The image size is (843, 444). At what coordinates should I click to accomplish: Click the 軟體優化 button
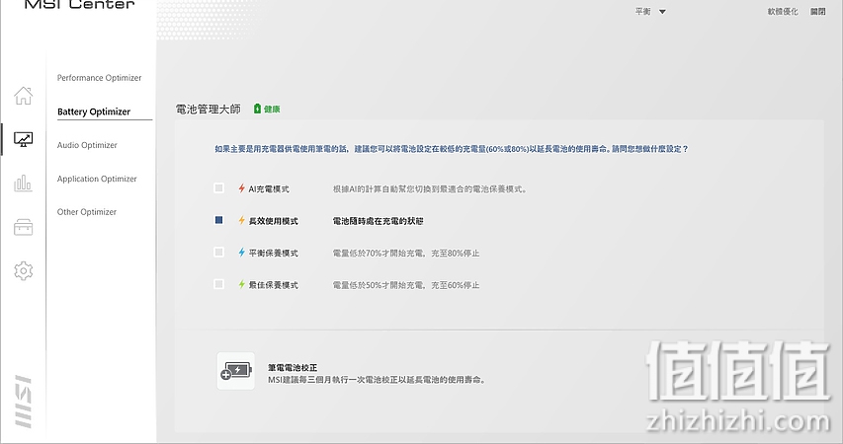pyautogui.click(x=783, y=11)
